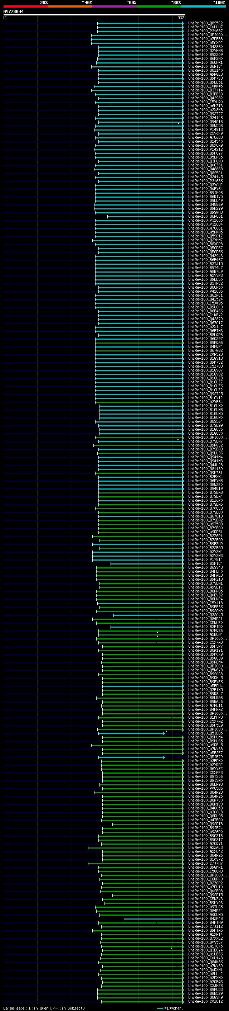
Task: Open hit UniRef100_A5AXP2
Action: click(205, 43)
